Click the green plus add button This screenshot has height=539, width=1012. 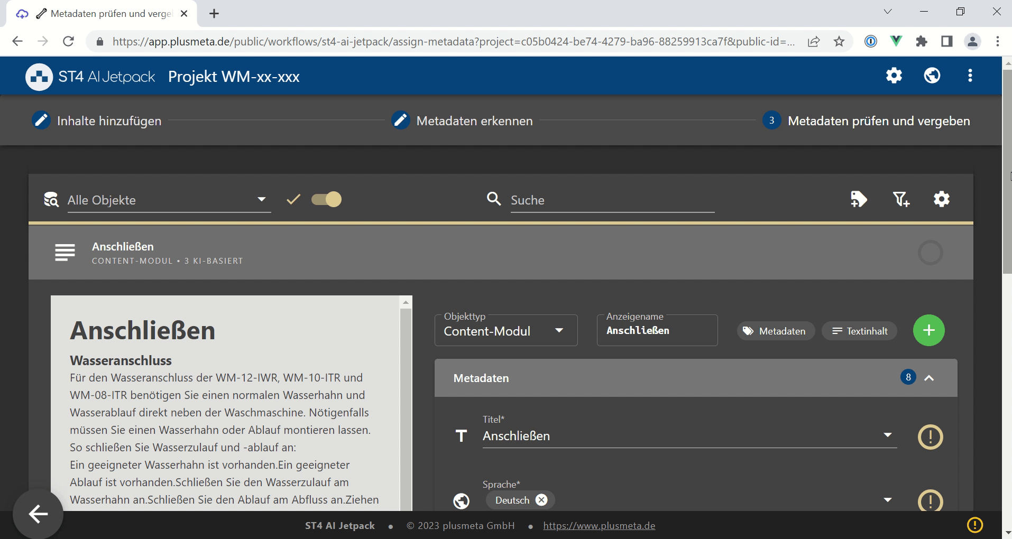[x=929, y=330]
